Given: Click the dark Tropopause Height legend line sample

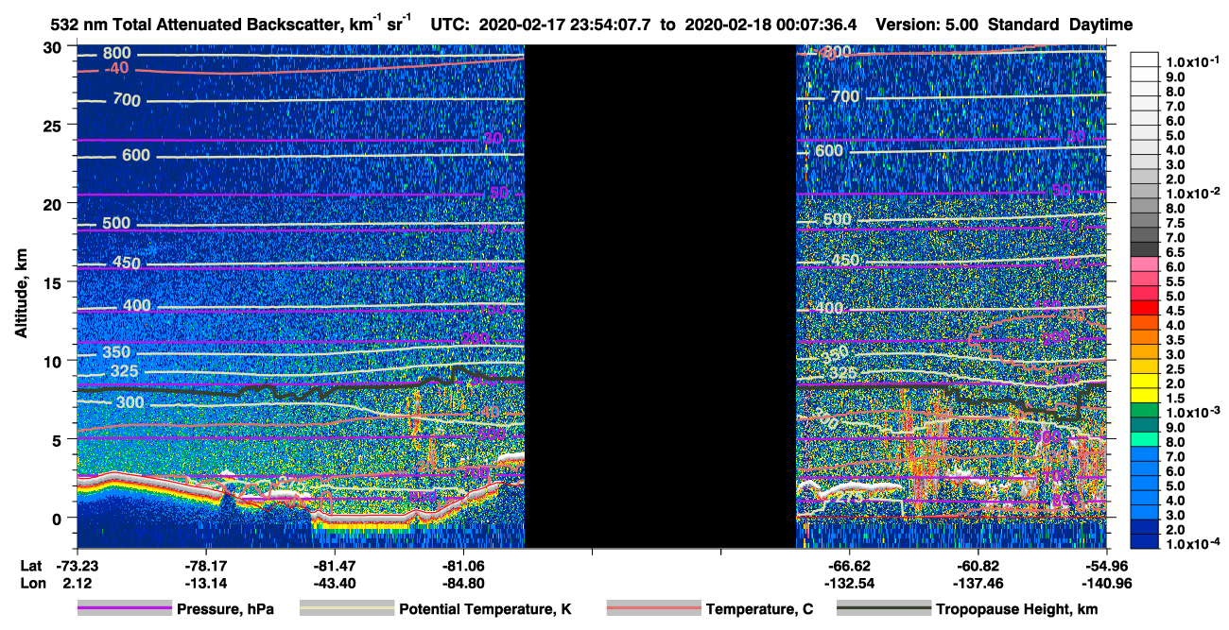Looking at the screenshot, I should click(x=883, y=609).
